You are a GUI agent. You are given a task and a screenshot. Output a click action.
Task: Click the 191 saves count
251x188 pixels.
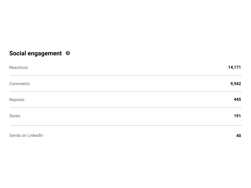click(237, 116)
